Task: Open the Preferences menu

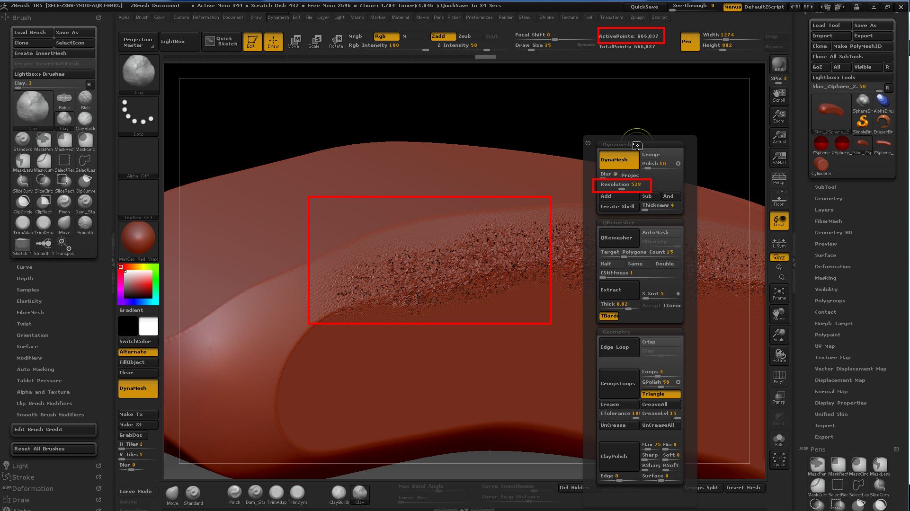Action: pos(479,18)
